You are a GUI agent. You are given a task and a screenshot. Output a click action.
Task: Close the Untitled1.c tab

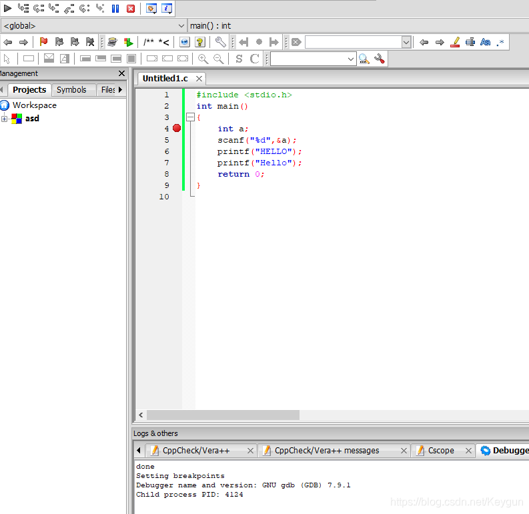(199, 79)
